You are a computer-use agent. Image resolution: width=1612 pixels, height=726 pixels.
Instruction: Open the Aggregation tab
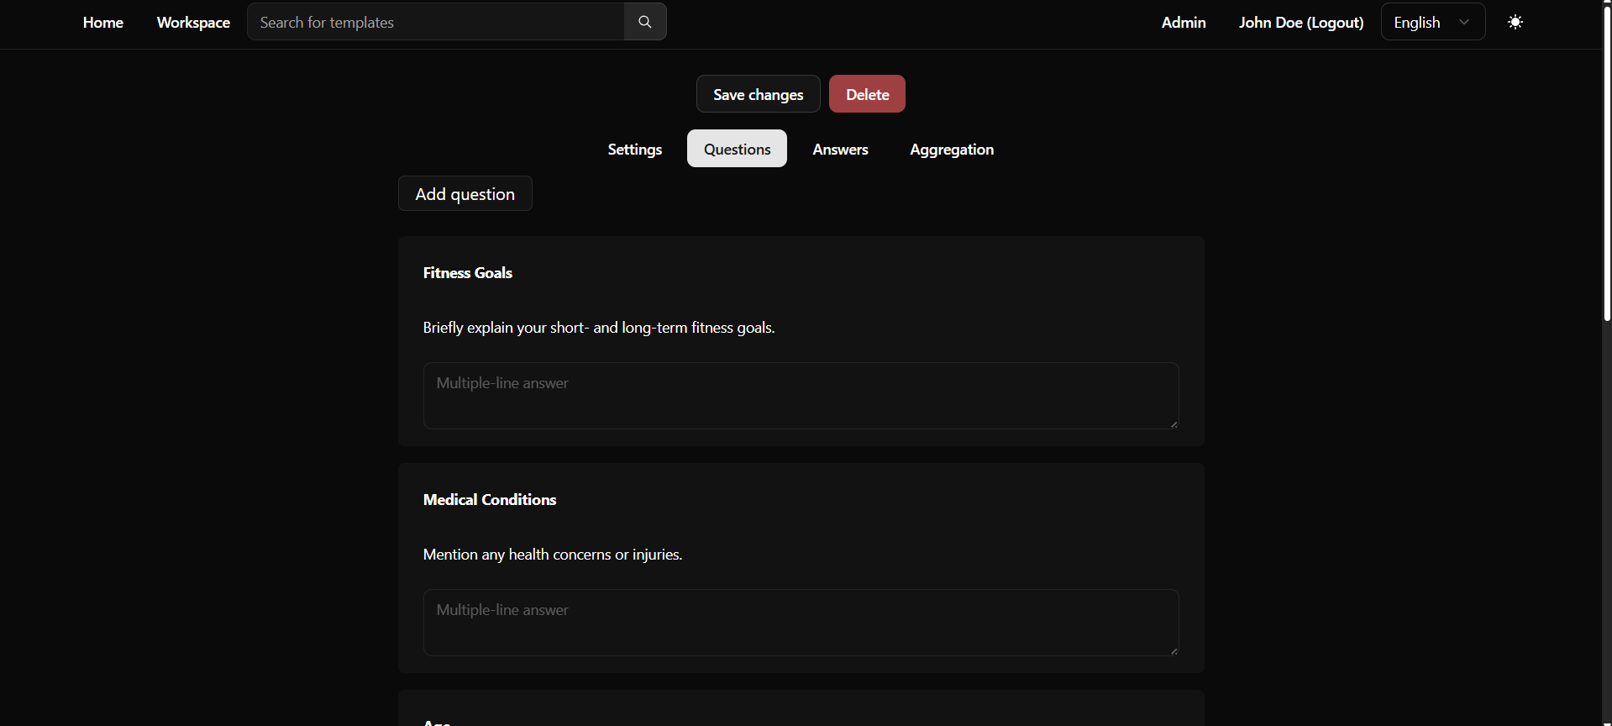(952, 149)
